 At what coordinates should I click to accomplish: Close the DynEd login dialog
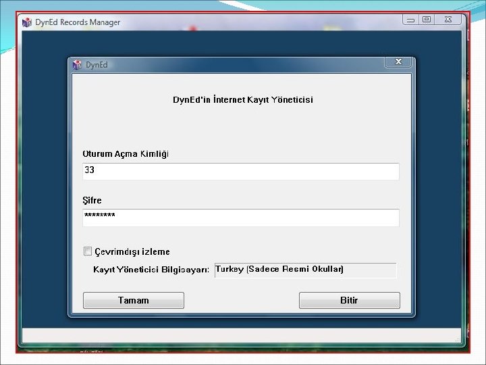pyautogui.click(x=398, y=62)
